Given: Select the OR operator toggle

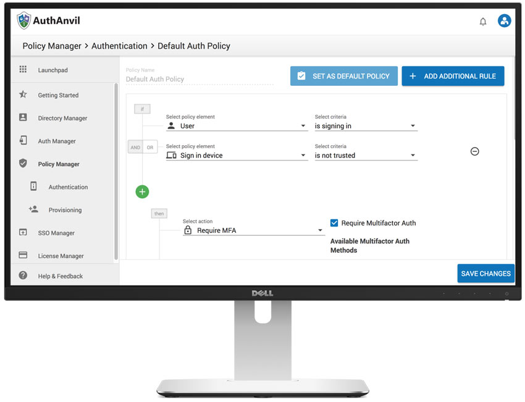Looking at the screenshot, I should [x=150, y=148].
